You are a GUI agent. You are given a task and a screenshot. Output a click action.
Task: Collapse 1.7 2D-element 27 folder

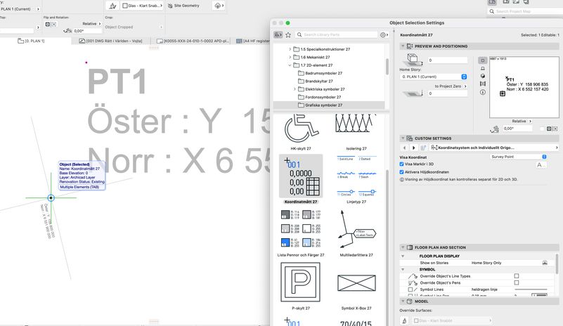[290, 65]
